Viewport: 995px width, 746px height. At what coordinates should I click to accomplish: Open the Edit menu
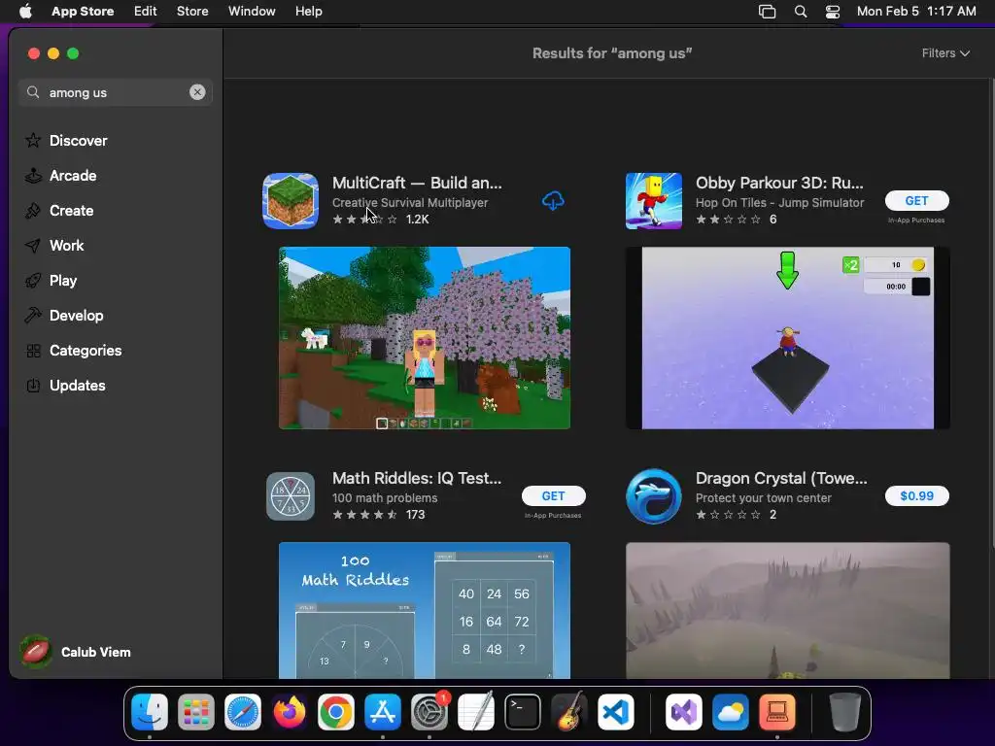tap(146, 12)
